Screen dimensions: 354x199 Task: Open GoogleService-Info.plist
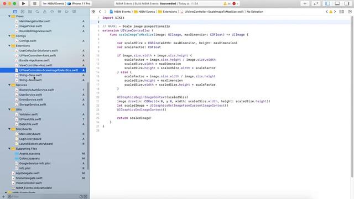tap(35, 164)
